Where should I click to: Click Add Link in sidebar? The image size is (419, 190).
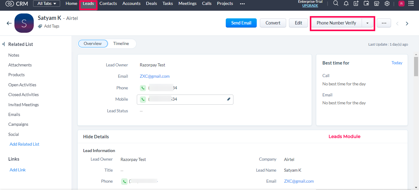[x=18, y=170]
